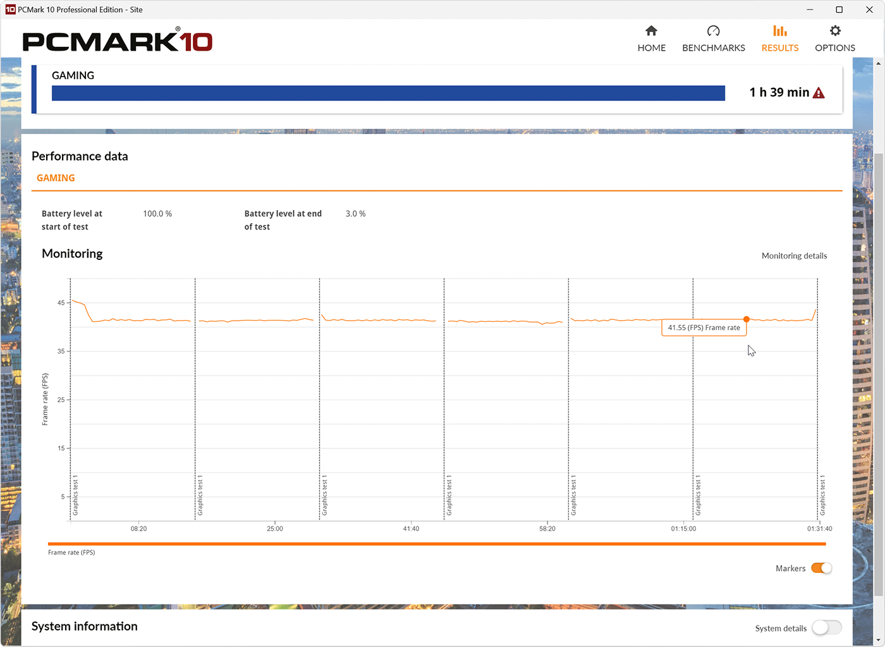Click the Performance data heading
The height and width of the screenshot is (647, 885).
click(x=80, y=156)
